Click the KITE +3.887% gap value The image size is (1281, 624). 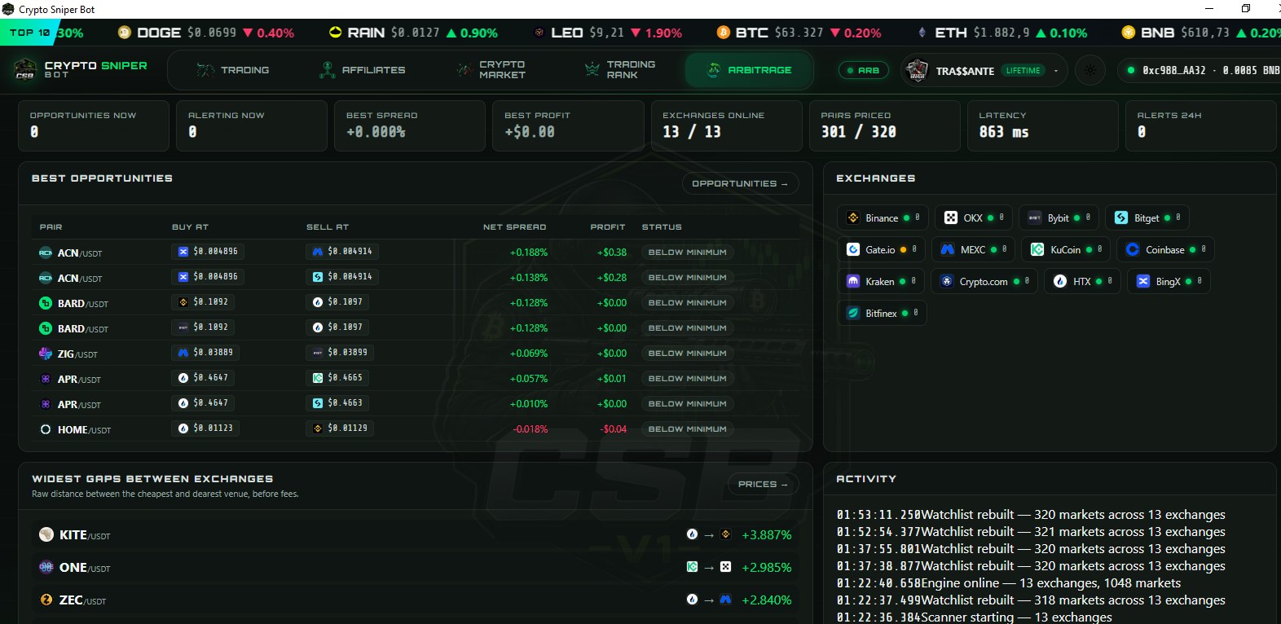(x=766, y=535)
